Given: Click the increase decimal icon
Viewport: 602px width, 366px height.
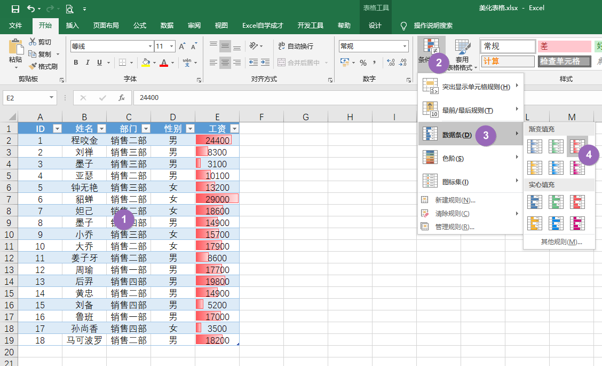Looking at the screenshot, I should [391, 63].
